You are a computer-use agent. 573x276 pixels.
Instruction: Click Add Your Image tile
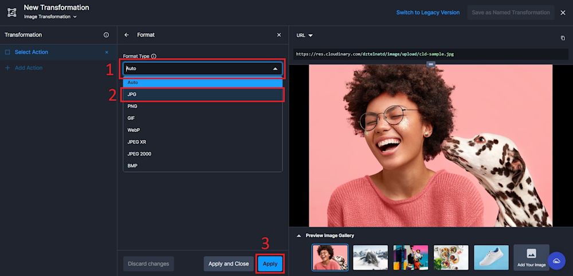531,257
